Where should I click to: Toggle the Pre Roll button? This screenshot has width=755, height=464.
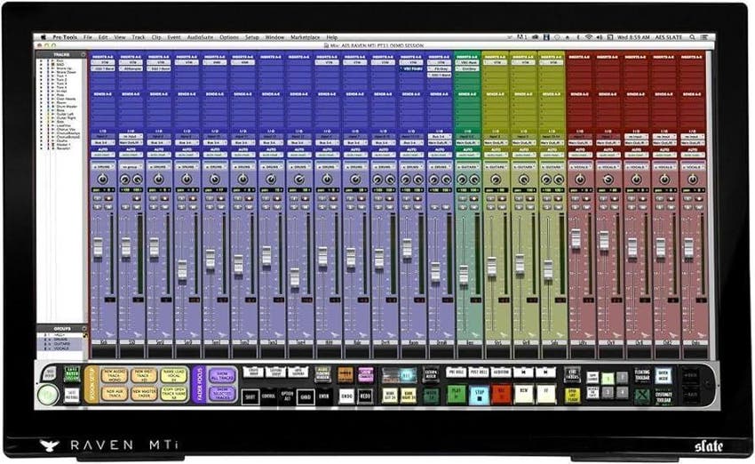[x=457, y=374]
